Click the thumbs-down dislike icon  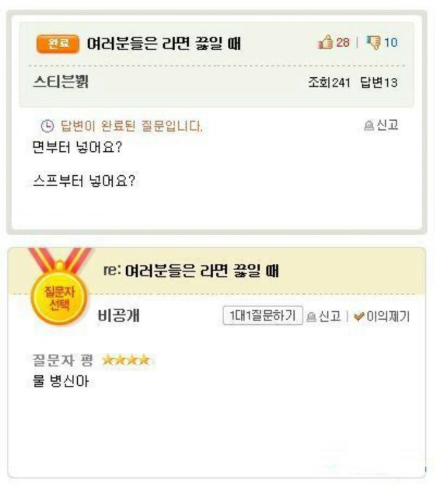pyautogui.click(x=374, y=42)
